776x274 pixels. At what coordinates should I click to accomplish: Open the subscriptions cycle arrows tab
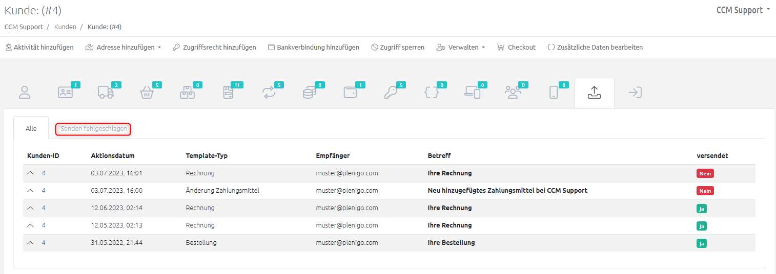pos(269,93)
